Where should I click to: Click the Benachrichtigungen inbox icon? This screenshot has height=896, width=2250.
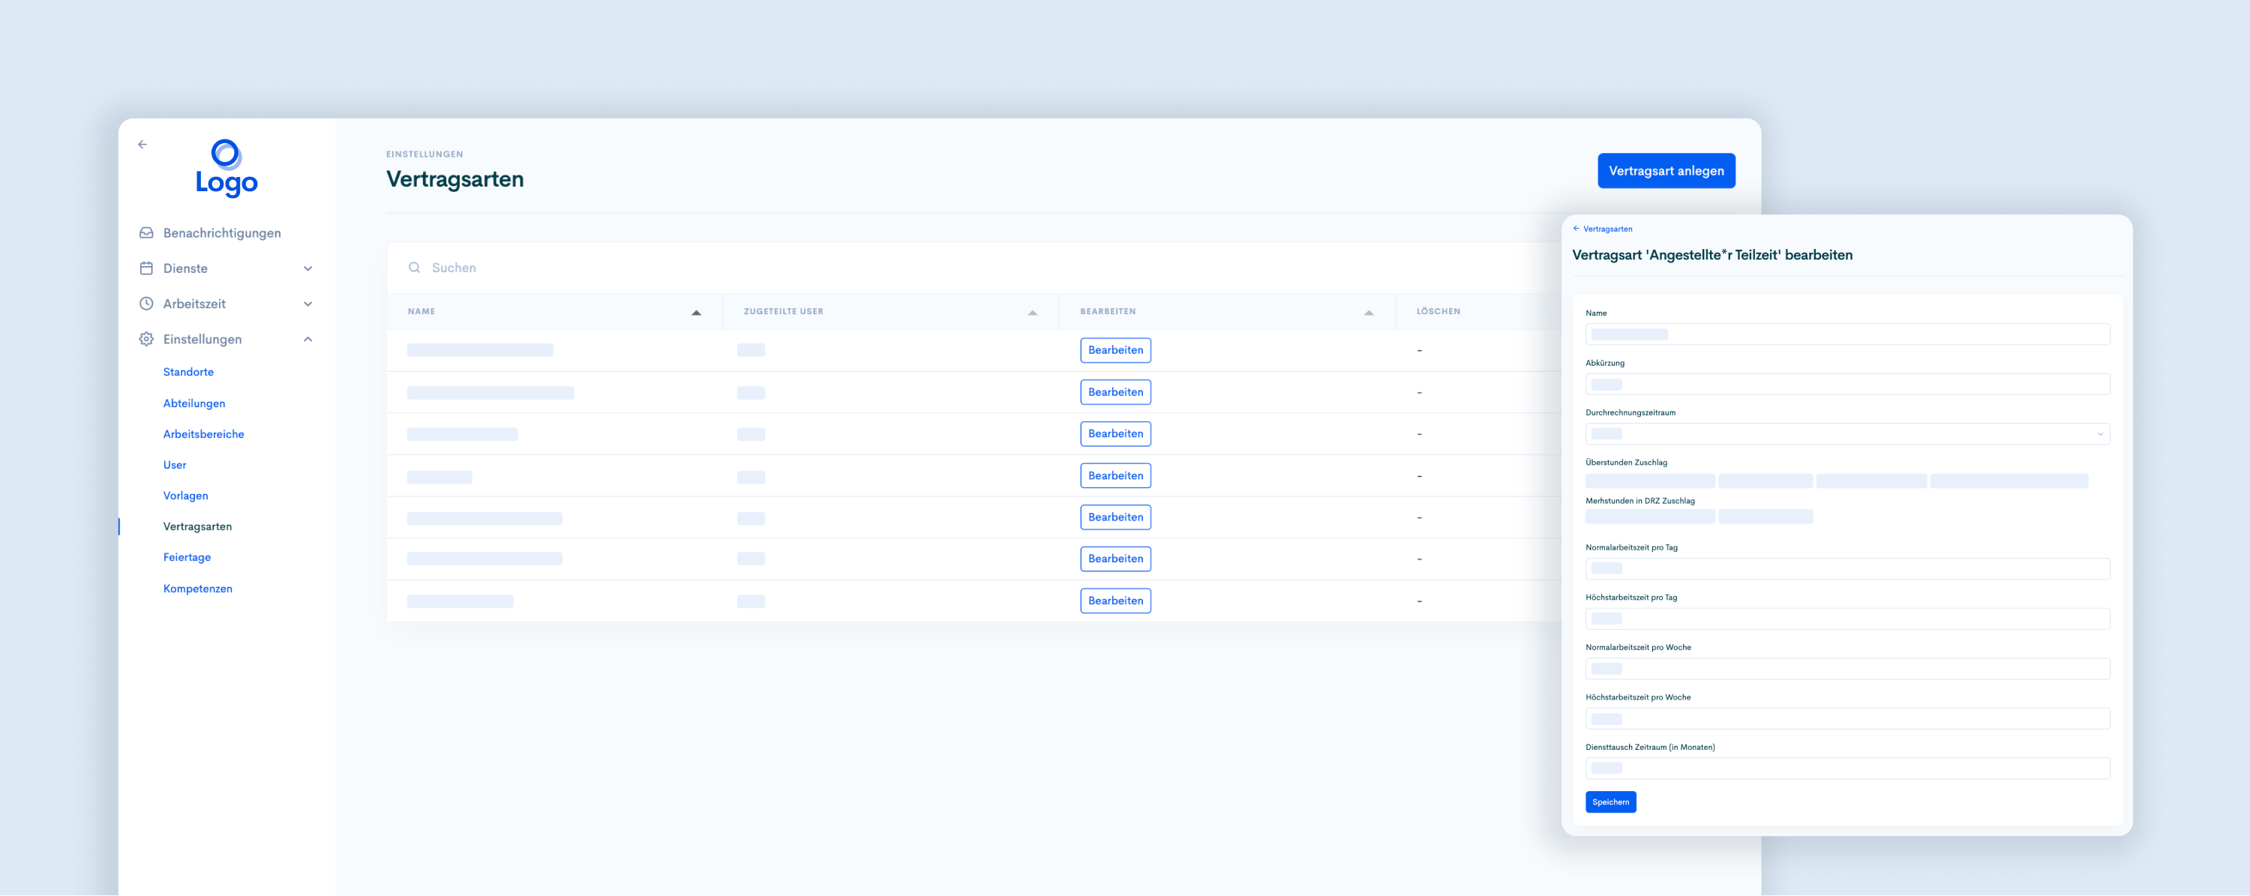[147, 233]
